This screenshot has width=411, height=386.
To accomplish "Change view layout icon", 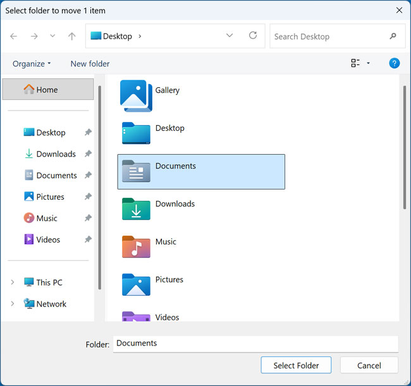I will point(355,63).
